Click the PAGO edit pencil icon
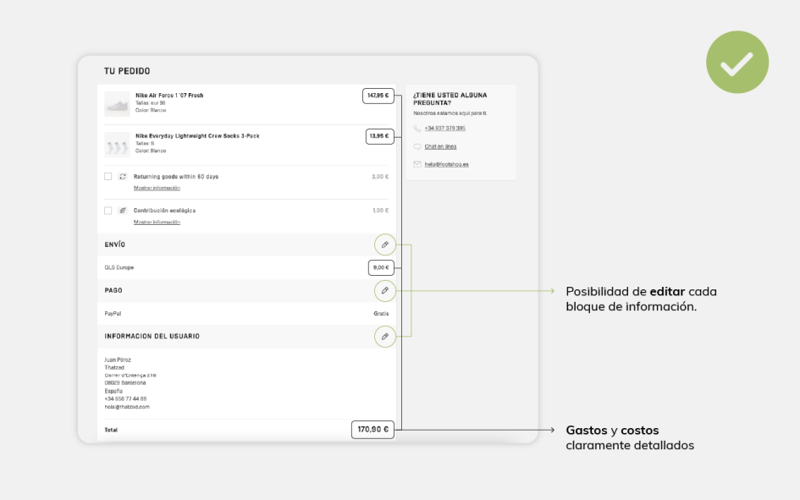 click(x=385, y=290)
